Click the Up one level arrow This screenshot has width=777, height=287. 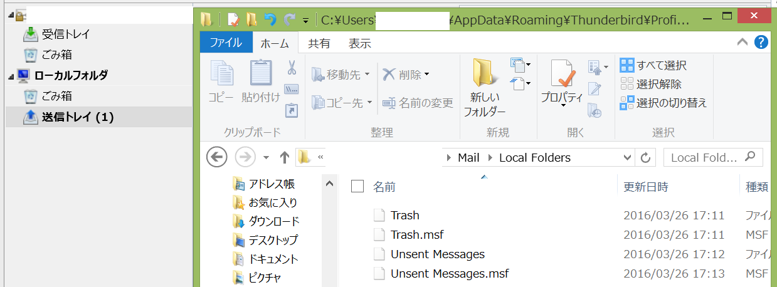tap(284, 157)
